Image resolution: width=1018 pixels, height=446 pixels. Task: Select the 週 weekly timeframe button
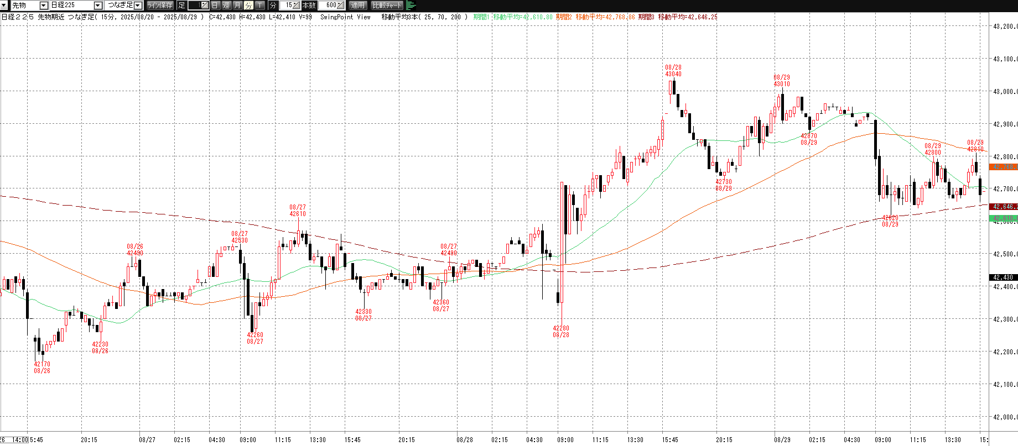pyautogui.click(x=226, y=5)
